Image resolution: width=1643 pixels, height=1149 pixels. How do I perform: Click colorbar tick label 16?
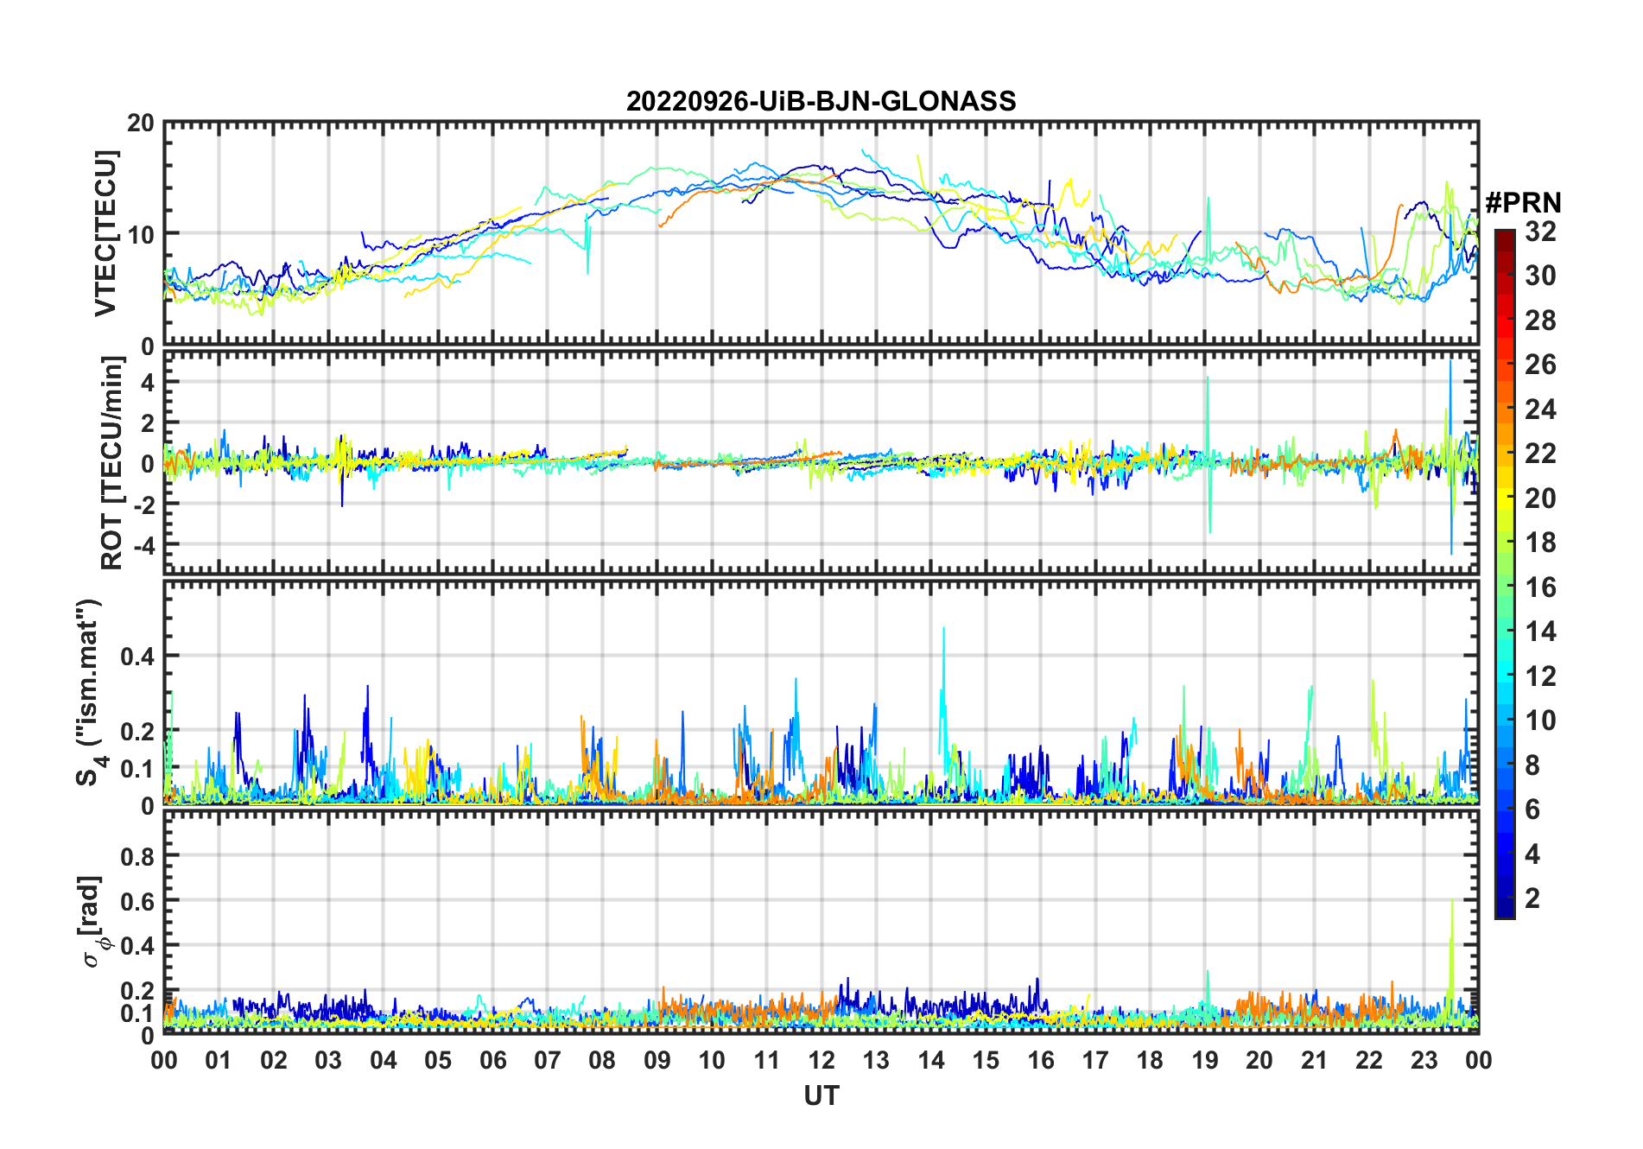[x=1539, y=587]
